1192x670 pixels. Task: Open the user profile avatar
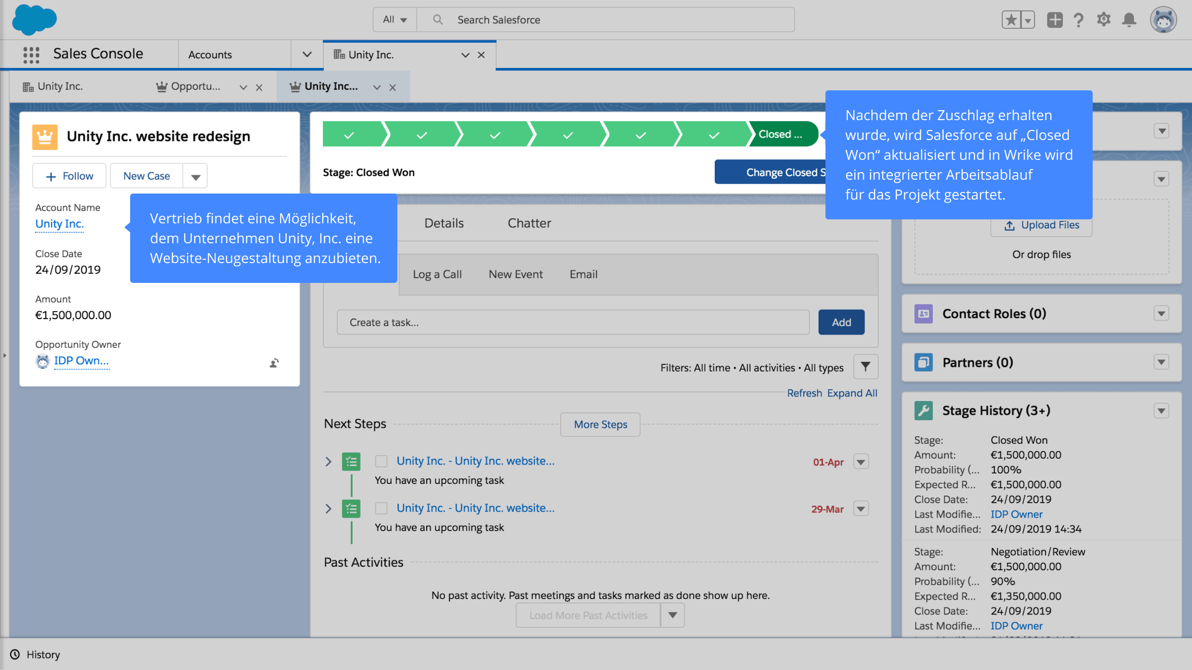pyautogui.click(x=1163, y=20)
